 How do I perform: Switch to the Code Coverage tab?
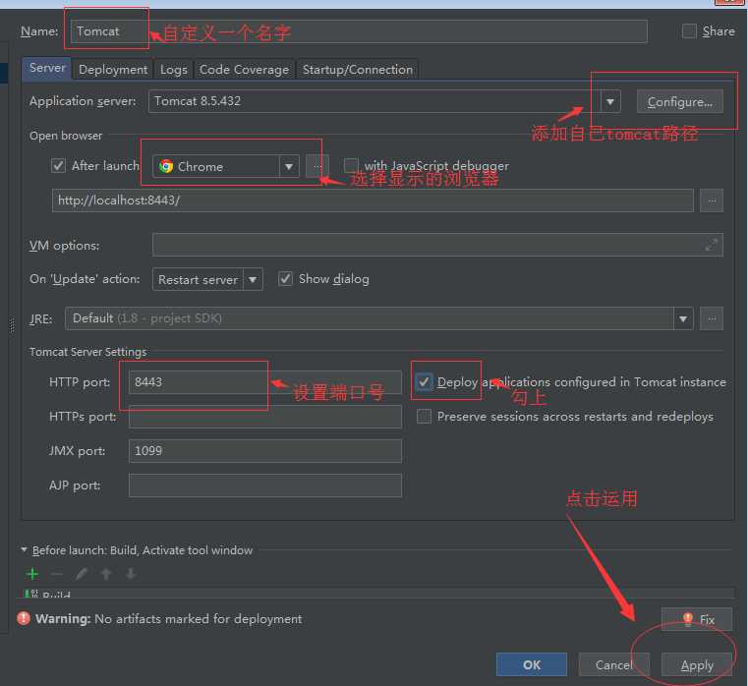pos(244,70)
